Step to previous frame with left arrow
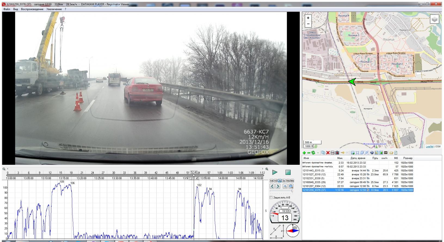The height and width of the screenshot is (242, 444). pos(272,186)
